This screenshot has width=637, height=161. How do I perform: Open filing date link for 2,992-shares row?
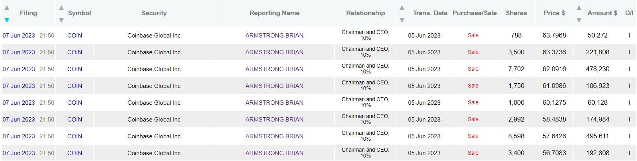19,120
